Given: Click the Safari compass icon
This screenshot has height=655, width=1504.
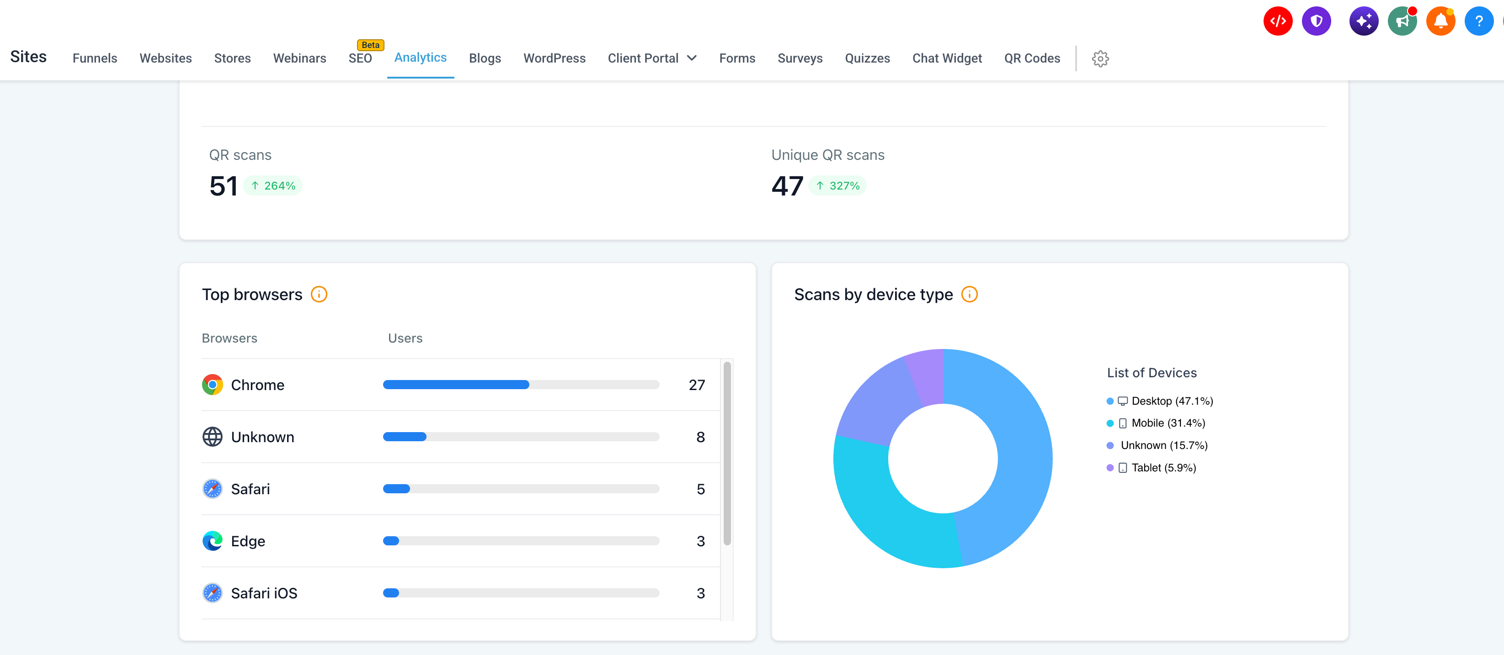Looking at the screenshot, I should pos(213,489).
